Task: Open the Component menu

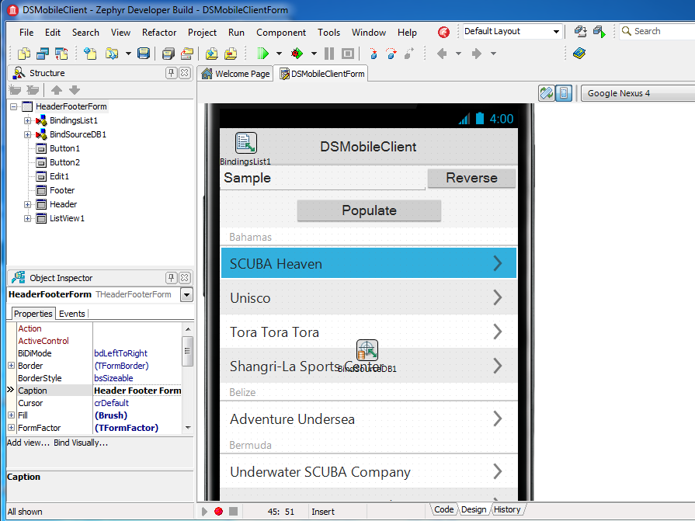Action: (x=281, y=33)
